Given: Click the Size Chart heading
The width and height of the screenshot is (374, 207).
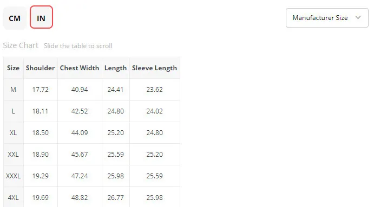Looking at the screenshot, I should pyautogui.click(x=21, y=45).
